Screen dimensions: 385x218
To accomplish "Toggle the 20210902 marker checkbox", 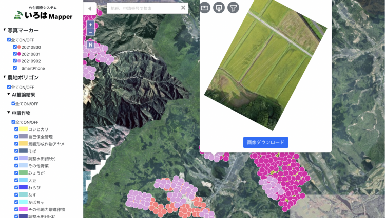I will tap(15, 61).
